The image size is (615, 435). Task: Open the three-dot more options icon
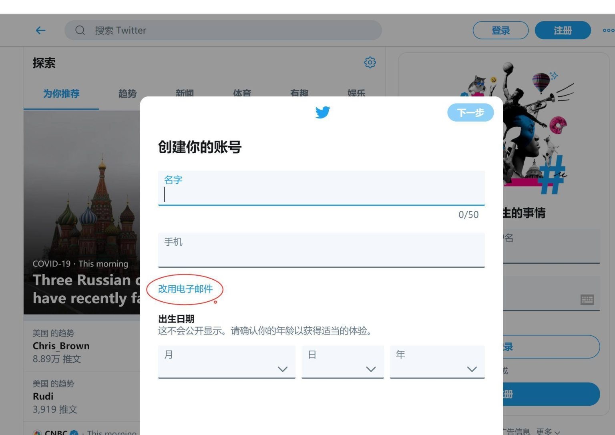(x=608, y=30)
